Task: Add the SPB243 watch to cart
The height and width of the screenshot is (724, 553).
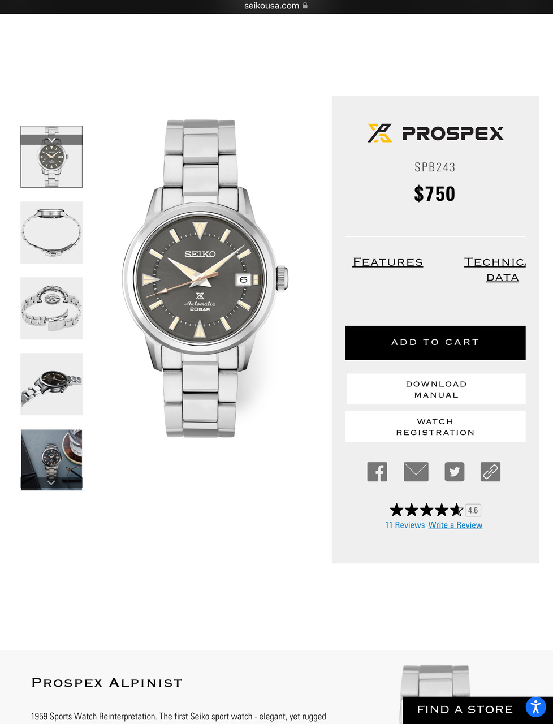Action: [435, 343]
